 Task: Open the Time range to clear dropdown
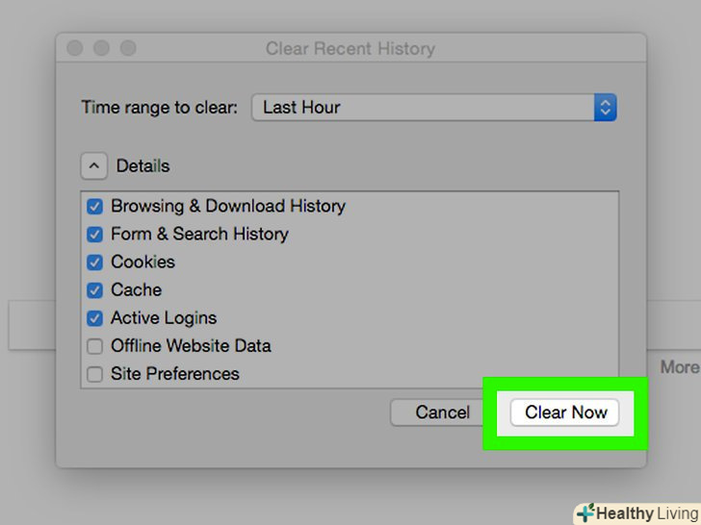433,108
